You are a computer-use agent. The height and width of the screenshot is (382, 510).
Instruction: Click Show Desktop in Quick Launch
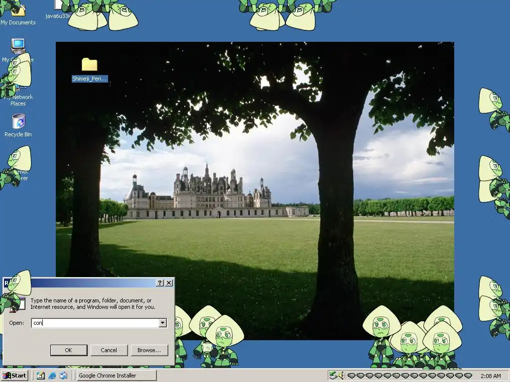(41, 376)
